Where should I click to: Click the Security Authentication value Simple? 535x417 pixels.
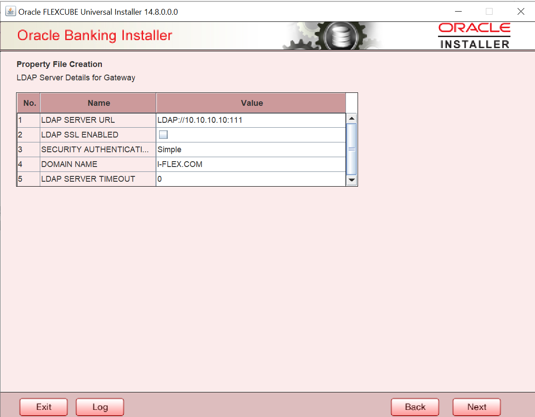pyautogui.click(x=251, y=149)
